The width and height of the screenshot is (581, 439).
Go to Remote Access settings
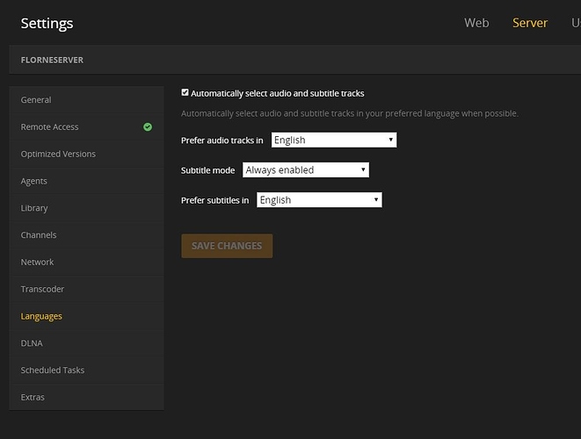(x=50, y=127)
